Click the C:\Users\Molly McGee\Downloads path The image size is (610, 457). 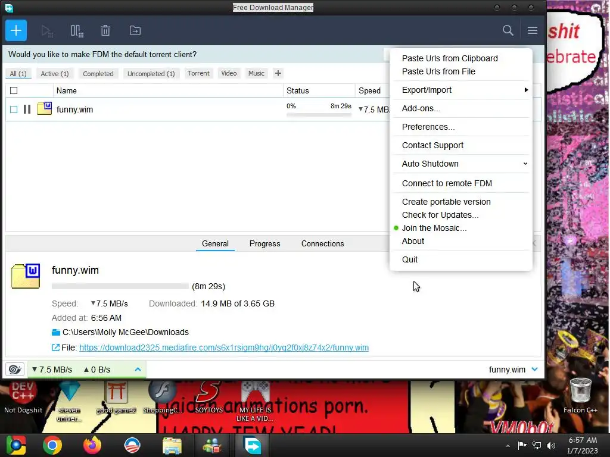[x=125, y=332]
